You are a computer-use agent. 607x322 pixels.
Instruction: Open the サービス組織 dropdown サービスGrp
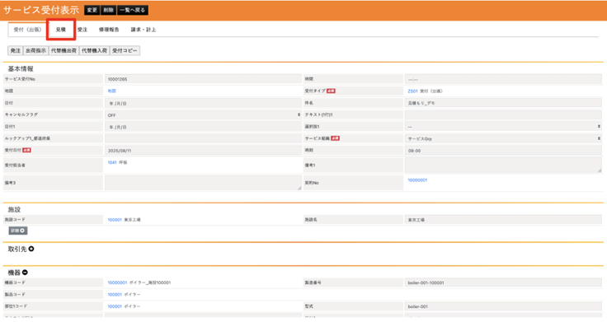click(503, 138)
